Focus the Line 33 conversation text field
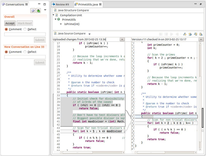Image resolution: width=206 pixels, height=156 pixels. coord(25,57)
